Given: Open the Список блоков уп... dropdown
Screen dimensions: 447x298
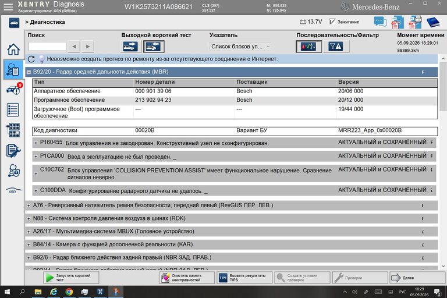Looking at the screenshot, I should point(240,47).
